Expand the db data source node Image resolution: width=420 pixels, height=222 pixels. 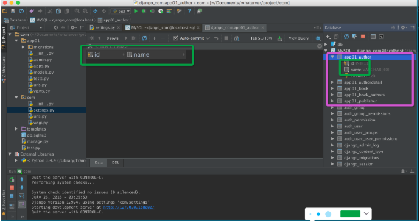[x=326, y=45]
